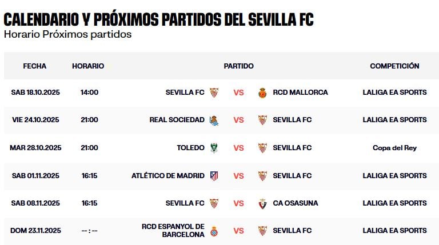This screenshot has height=245, width=439.
Task: Click the CA OSASUNA team name
Action: coord(296,203)
